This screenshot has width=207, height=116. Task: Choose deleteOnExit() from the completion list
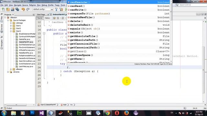[x=119, y=25]
